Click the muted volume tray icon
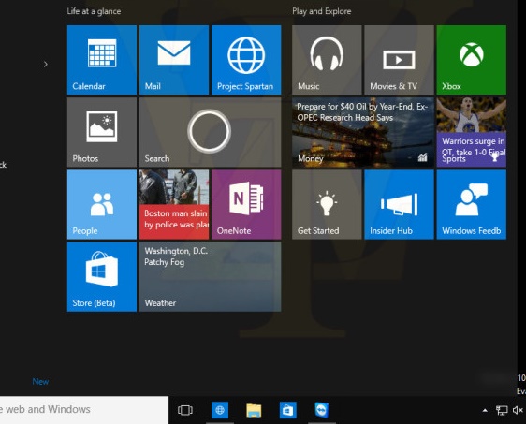The width and height of the screenshot is (526, 425). [x=518, y=410]
